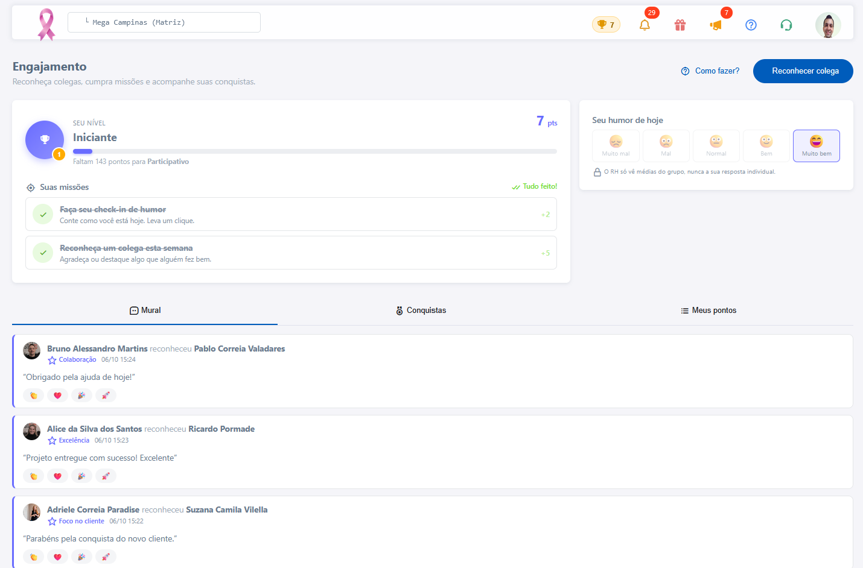
Task: Click Alice da Silva dos Santos' avatar photo
Action: pos(32,432)
